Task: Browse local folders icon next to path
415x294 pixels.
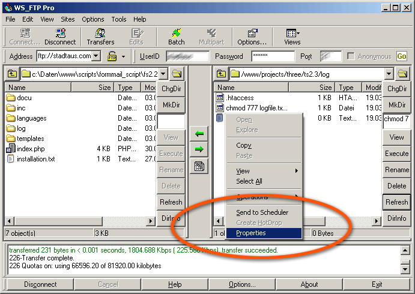Action: click(x=177, y=74)
